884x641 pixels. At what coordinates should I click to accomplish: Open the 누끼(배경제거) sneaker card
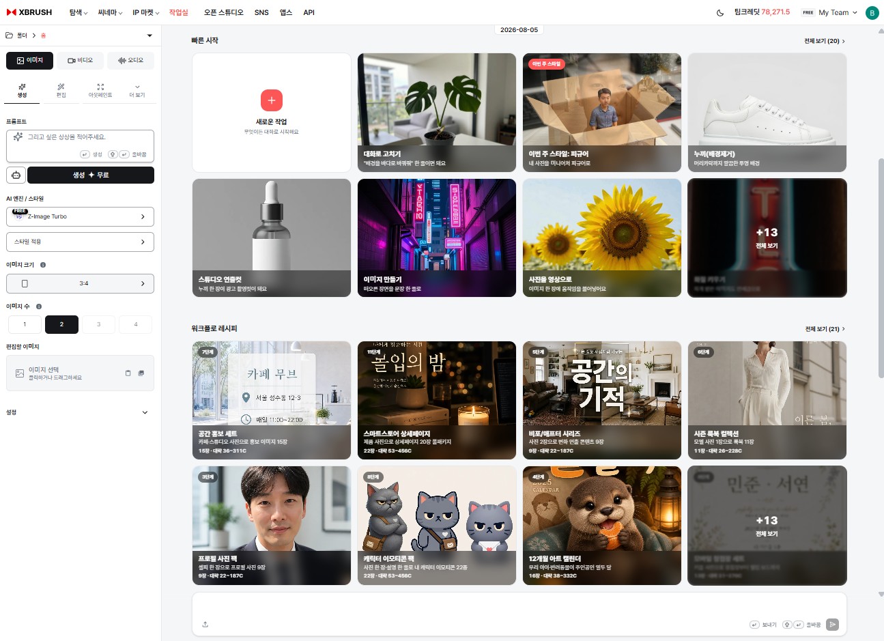767,113
